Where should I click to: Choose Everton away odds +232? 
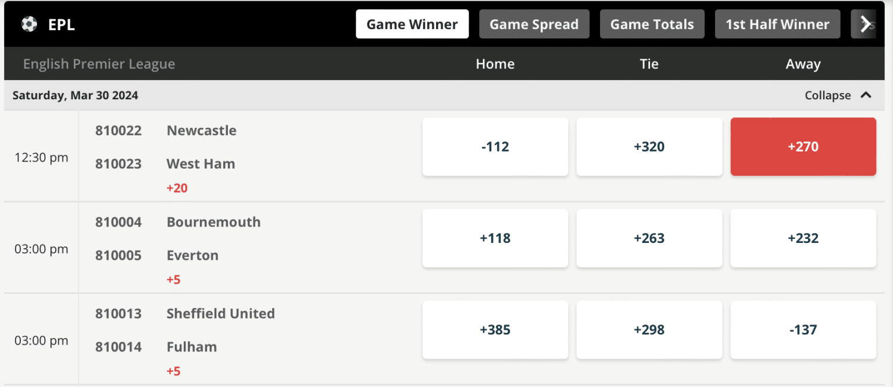(x=803, y=238)
